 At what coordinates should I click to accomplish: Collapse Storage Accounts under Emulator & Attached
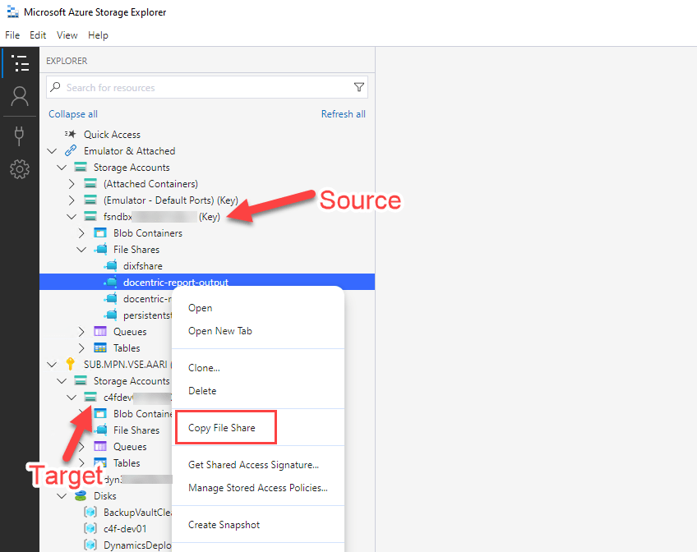(62, 168)
